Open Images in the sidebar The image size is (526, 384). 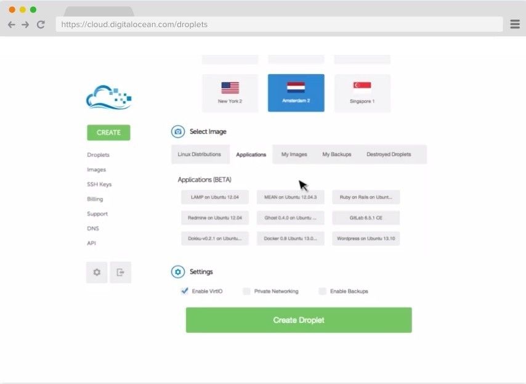pyautogui.click(x=97, y=170)
